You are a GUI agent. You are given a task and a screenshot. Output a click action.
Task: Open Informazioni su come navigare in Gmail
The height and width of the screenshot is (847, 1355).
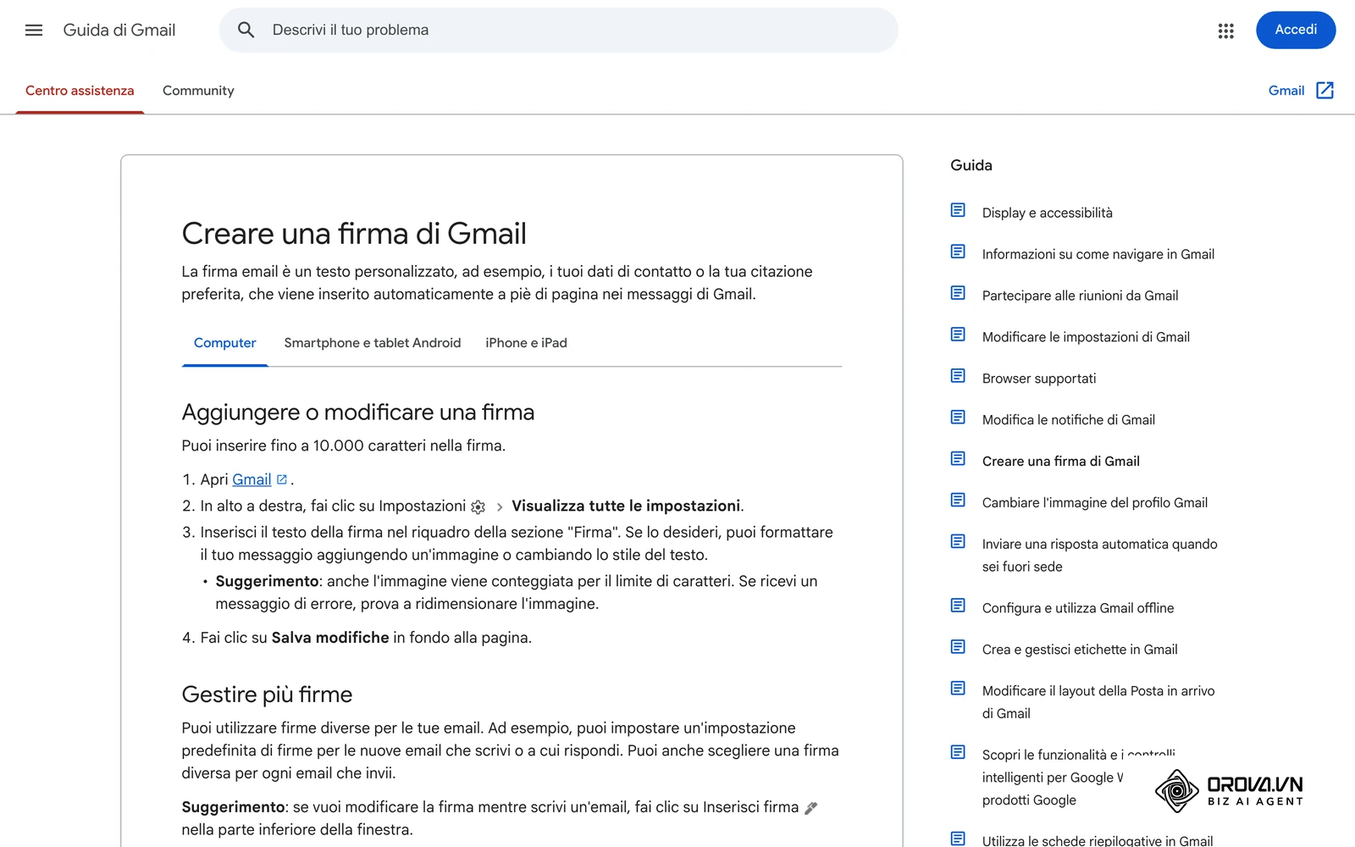[x=1098, y=254]
